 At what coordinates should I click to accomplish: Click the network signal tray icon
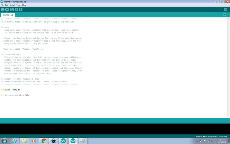[208, 141]
